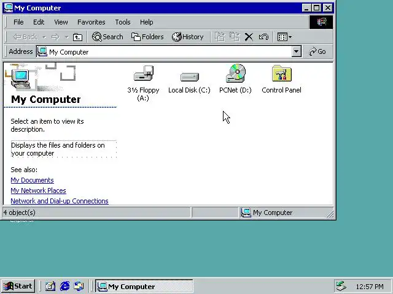Click the "4 object(s)" status bar text
The height and width of the screenshot is (294, 393).
19,213
